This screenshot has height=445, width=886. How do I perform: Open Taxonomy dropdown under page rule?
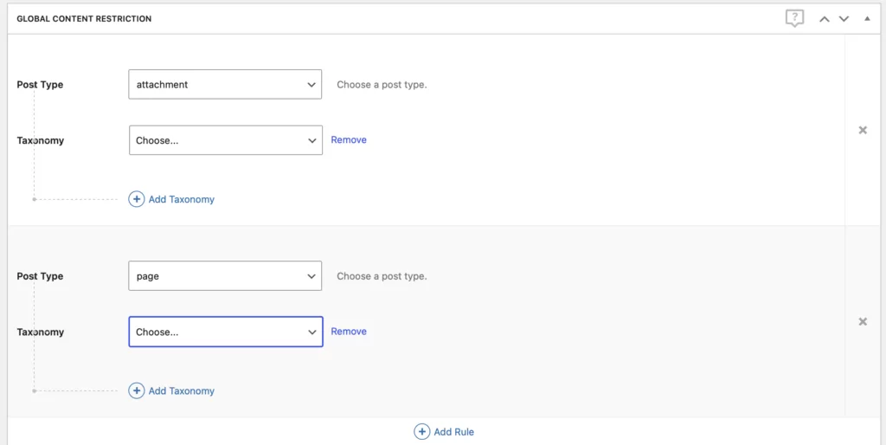(226, 332)
